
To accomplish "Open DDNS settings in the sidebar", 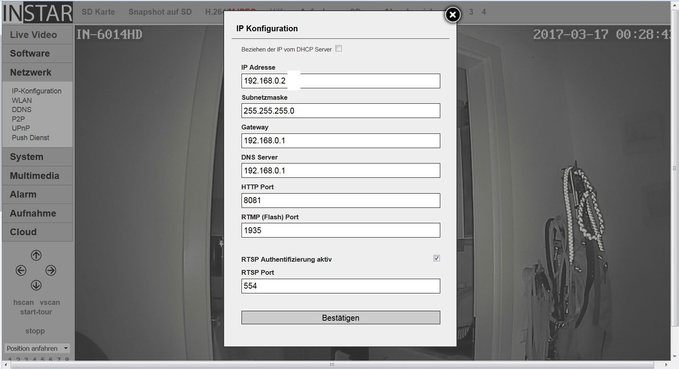I will pos(21,110).
